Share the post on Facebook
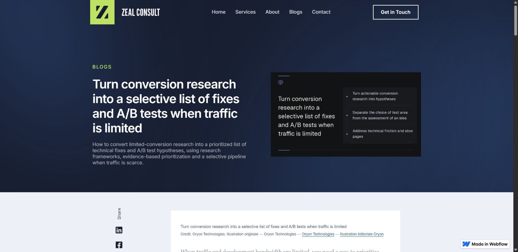 119,245
